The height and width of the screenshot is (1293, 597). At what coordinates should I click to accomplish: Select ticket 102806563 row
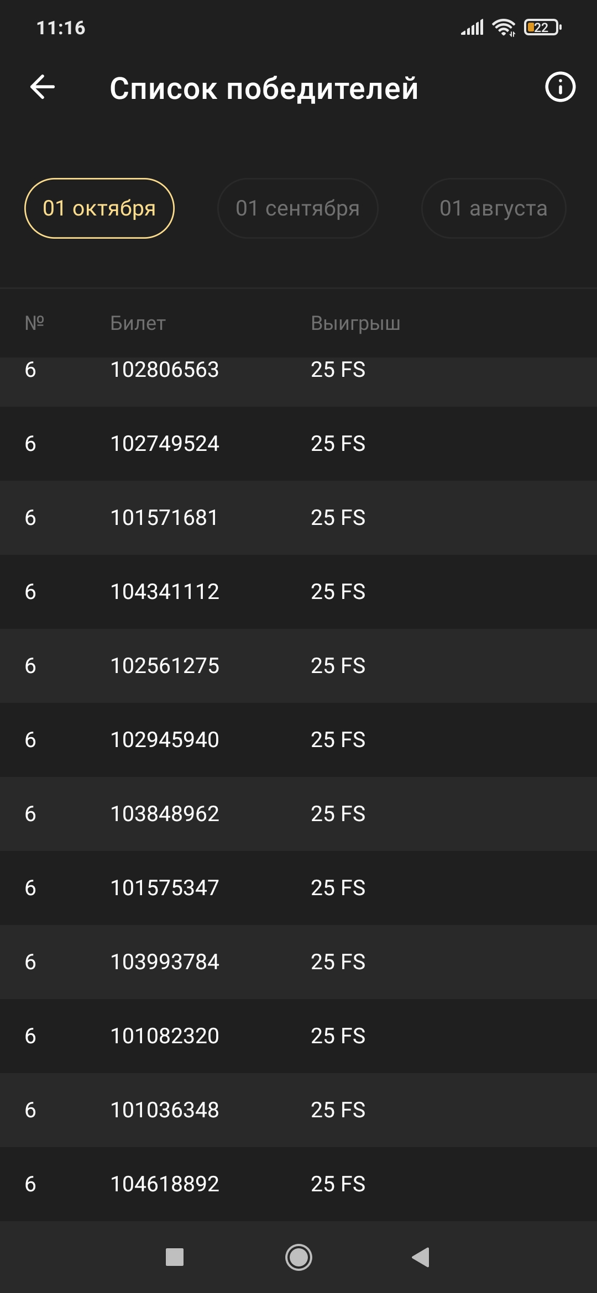[298, 381]
